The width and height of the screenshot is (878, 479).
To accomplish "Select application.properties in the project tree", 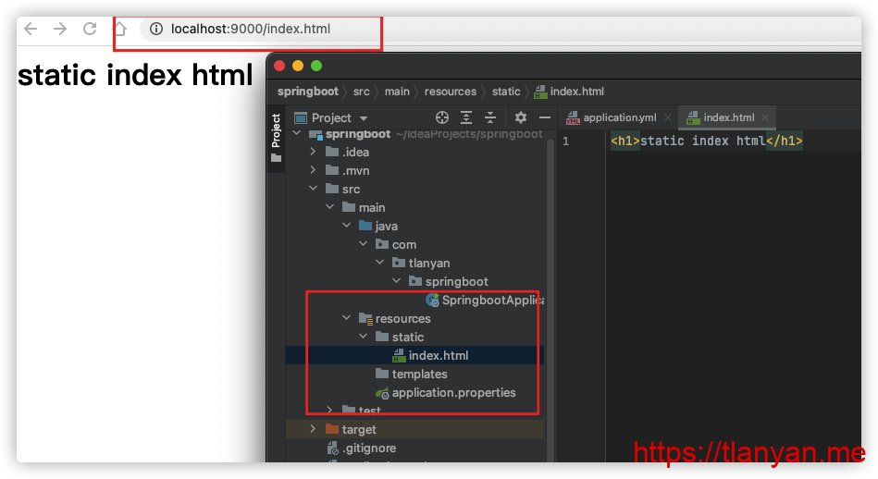I will pos(453,393).
